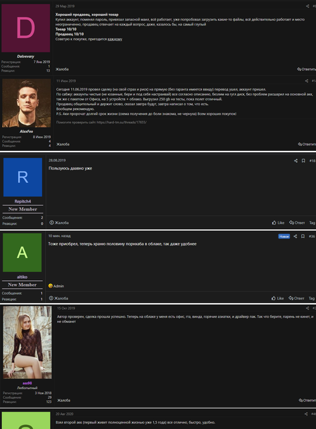Image resolution: width=316 pixels, height=429 pixels.
Task: Open the 11 Июн 2019 post date link
Action: (x=66, y=80)
